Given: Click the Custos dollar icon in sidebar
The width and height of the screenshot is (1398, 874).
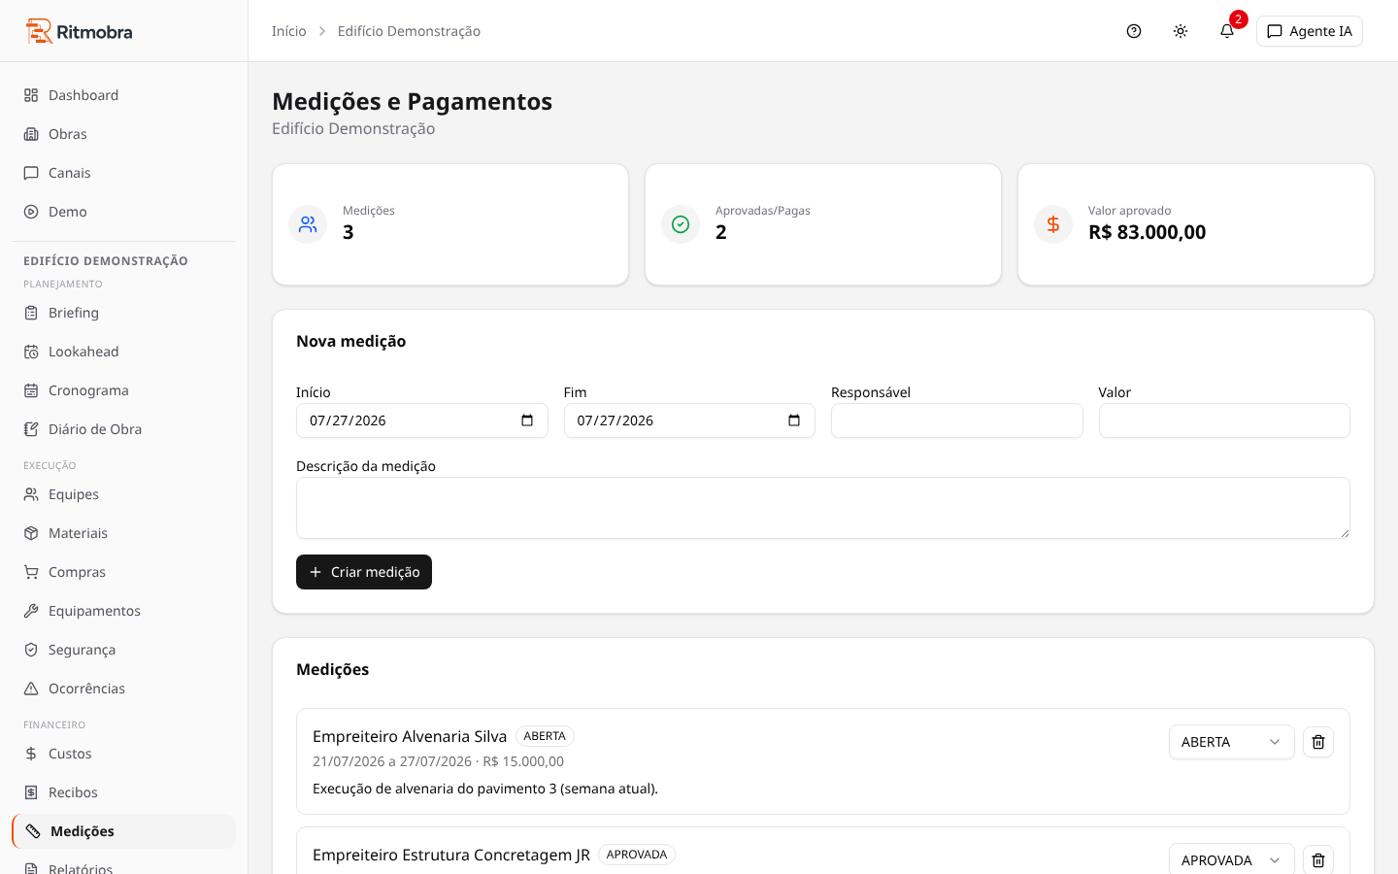Looking at the screenshot, I should [x=31, y=754].
